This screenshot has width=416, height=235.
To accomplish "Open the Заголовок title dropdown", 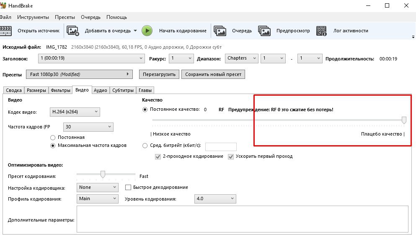I will (x=91, y=58).
